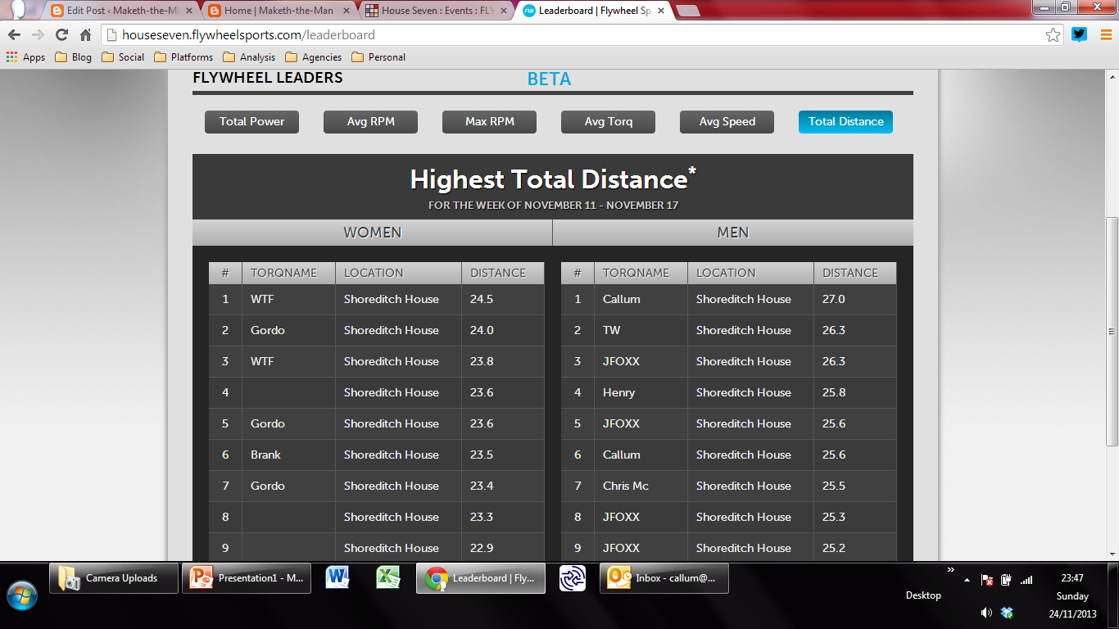
Task: Show Avg RPM leaderboard
Action: point(370,121)
